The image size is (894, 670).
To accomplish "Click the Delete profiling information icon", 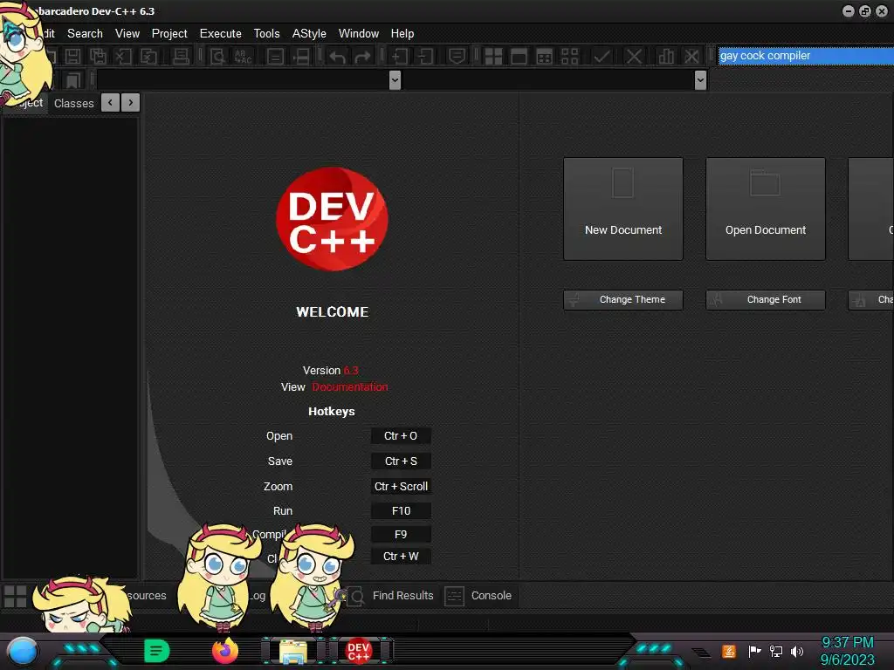I will pos(691,57).
